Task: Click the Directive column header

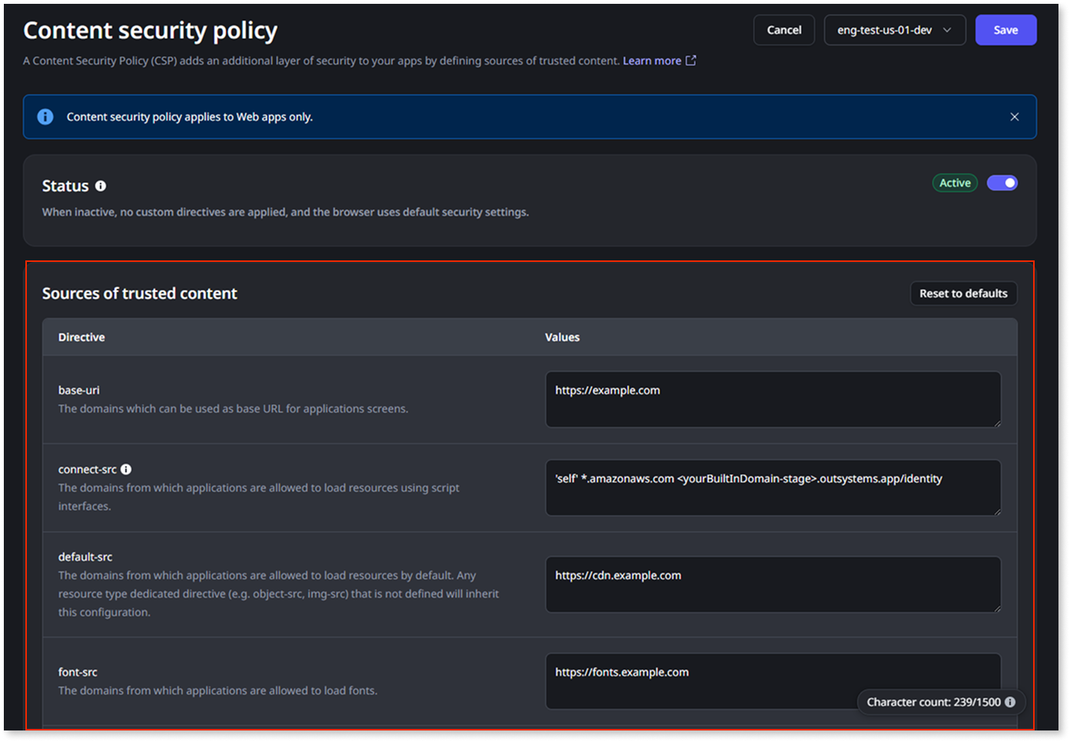Action: [x=81, y=336]
